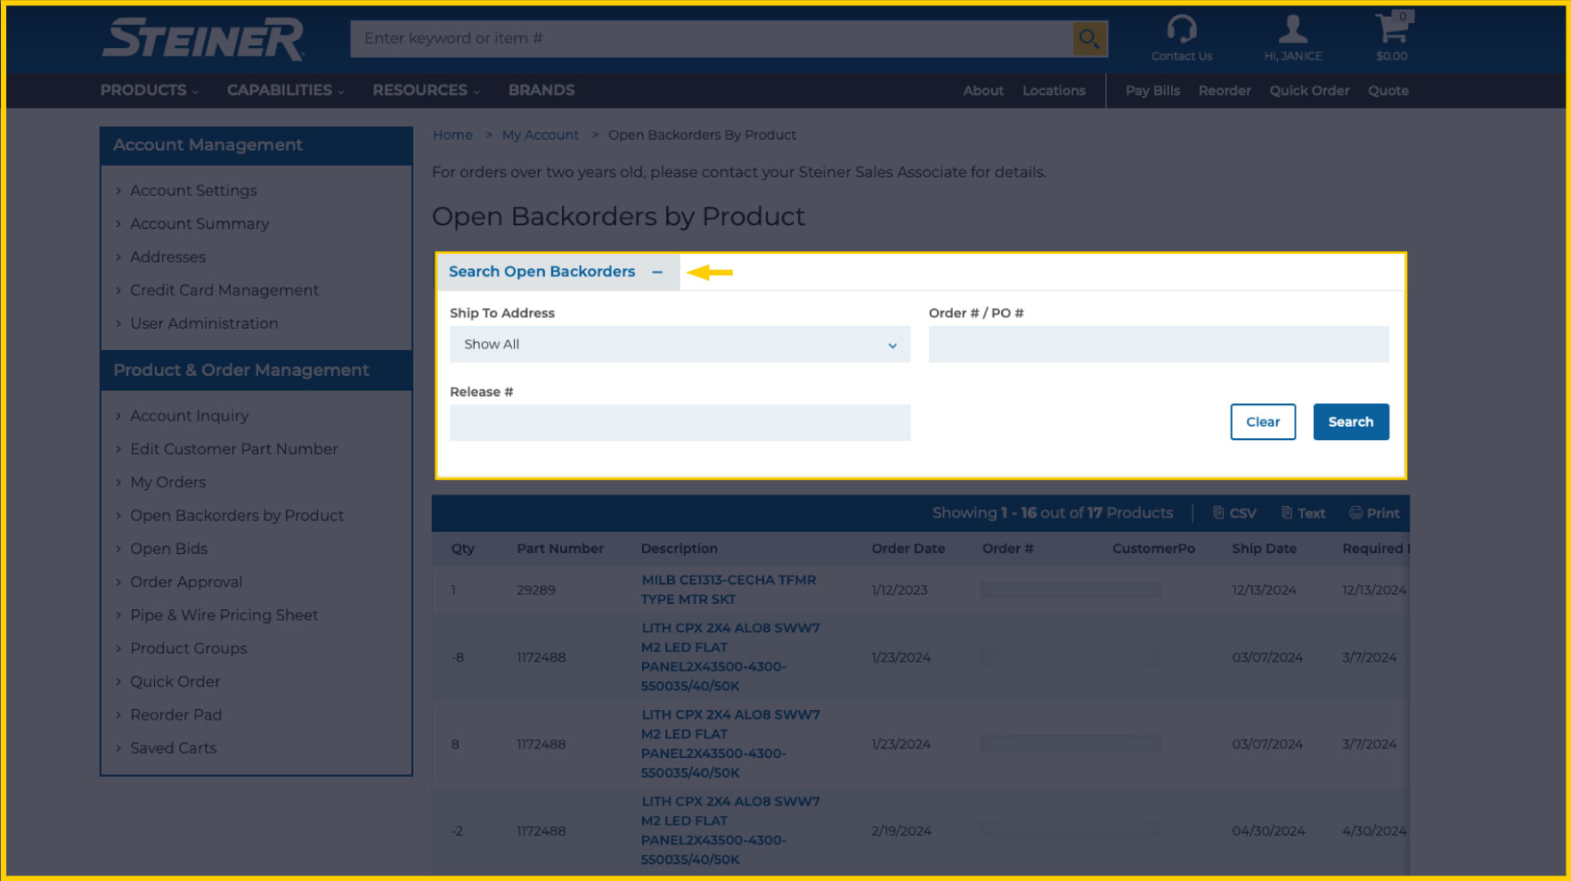The image size is (1571, 881).
Task: Click the Order # / PO # field
Action: [1159, 344]
